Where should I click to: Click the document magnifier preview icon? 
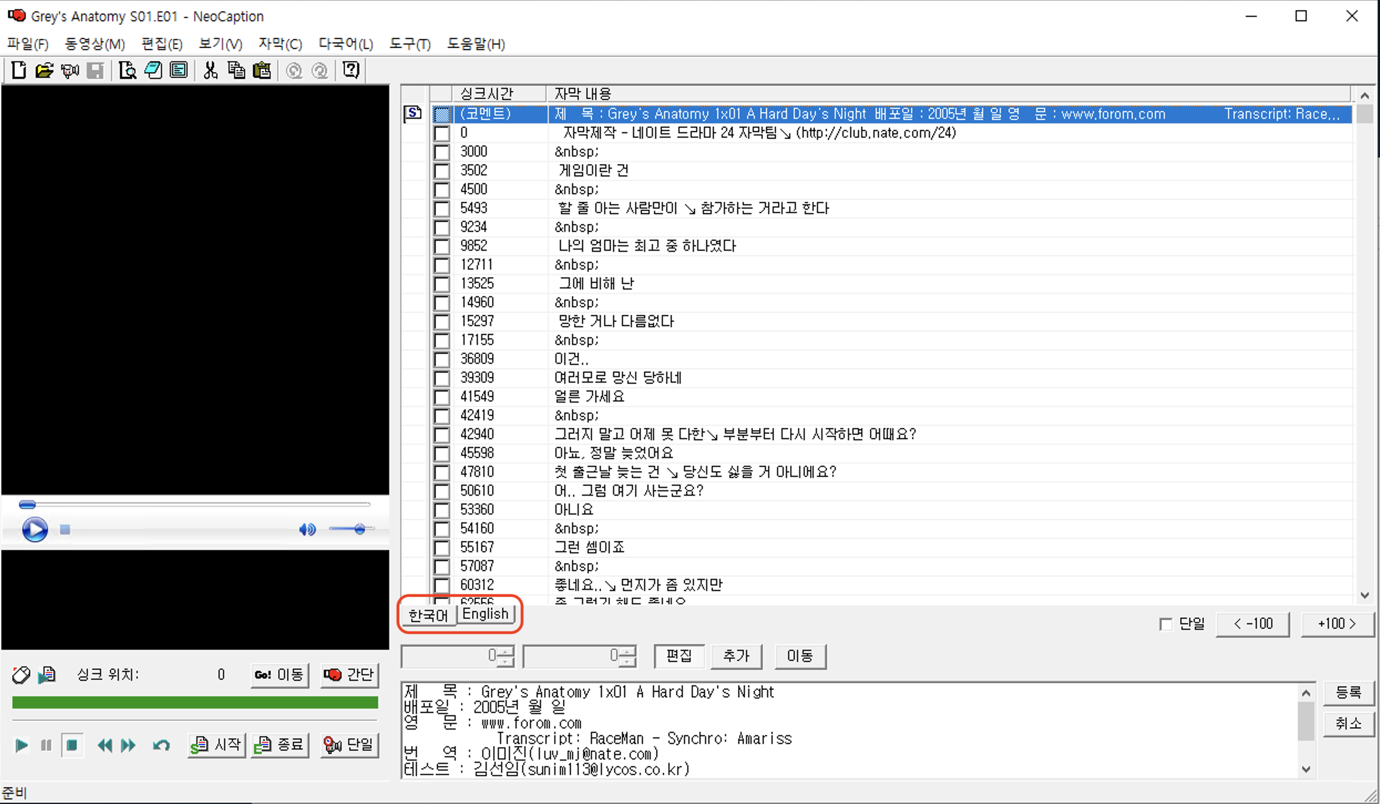click(127, 70)
